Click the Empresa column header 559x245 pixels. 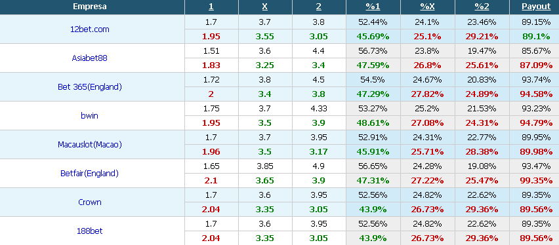coord(89,7)
